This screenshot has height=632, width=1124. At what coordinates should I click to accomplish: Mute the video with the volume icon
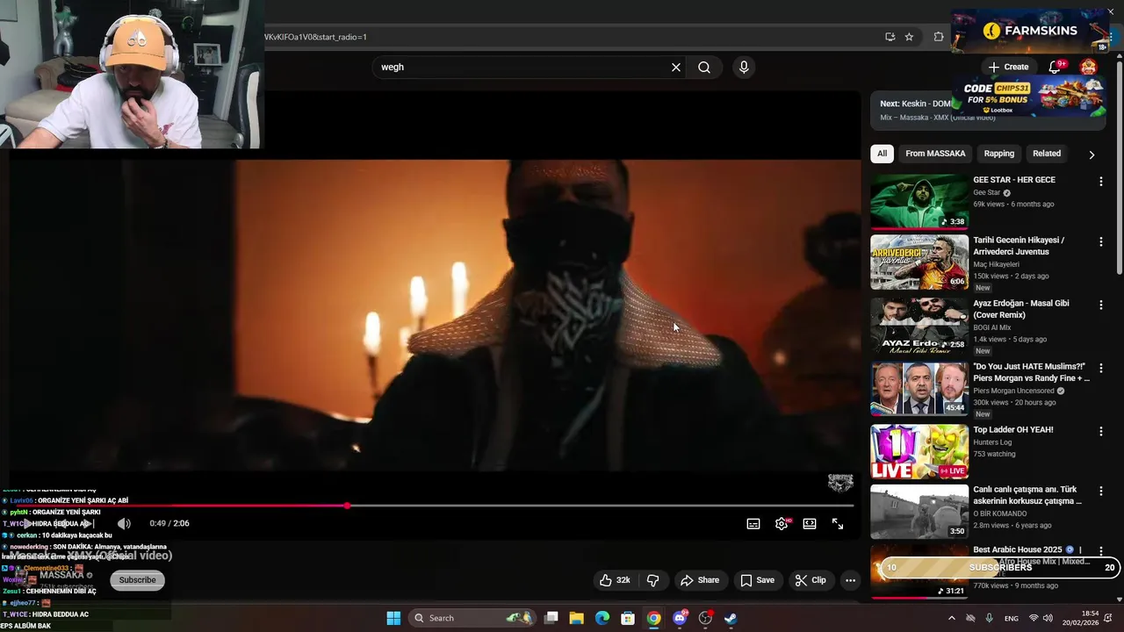click(124, 523)
